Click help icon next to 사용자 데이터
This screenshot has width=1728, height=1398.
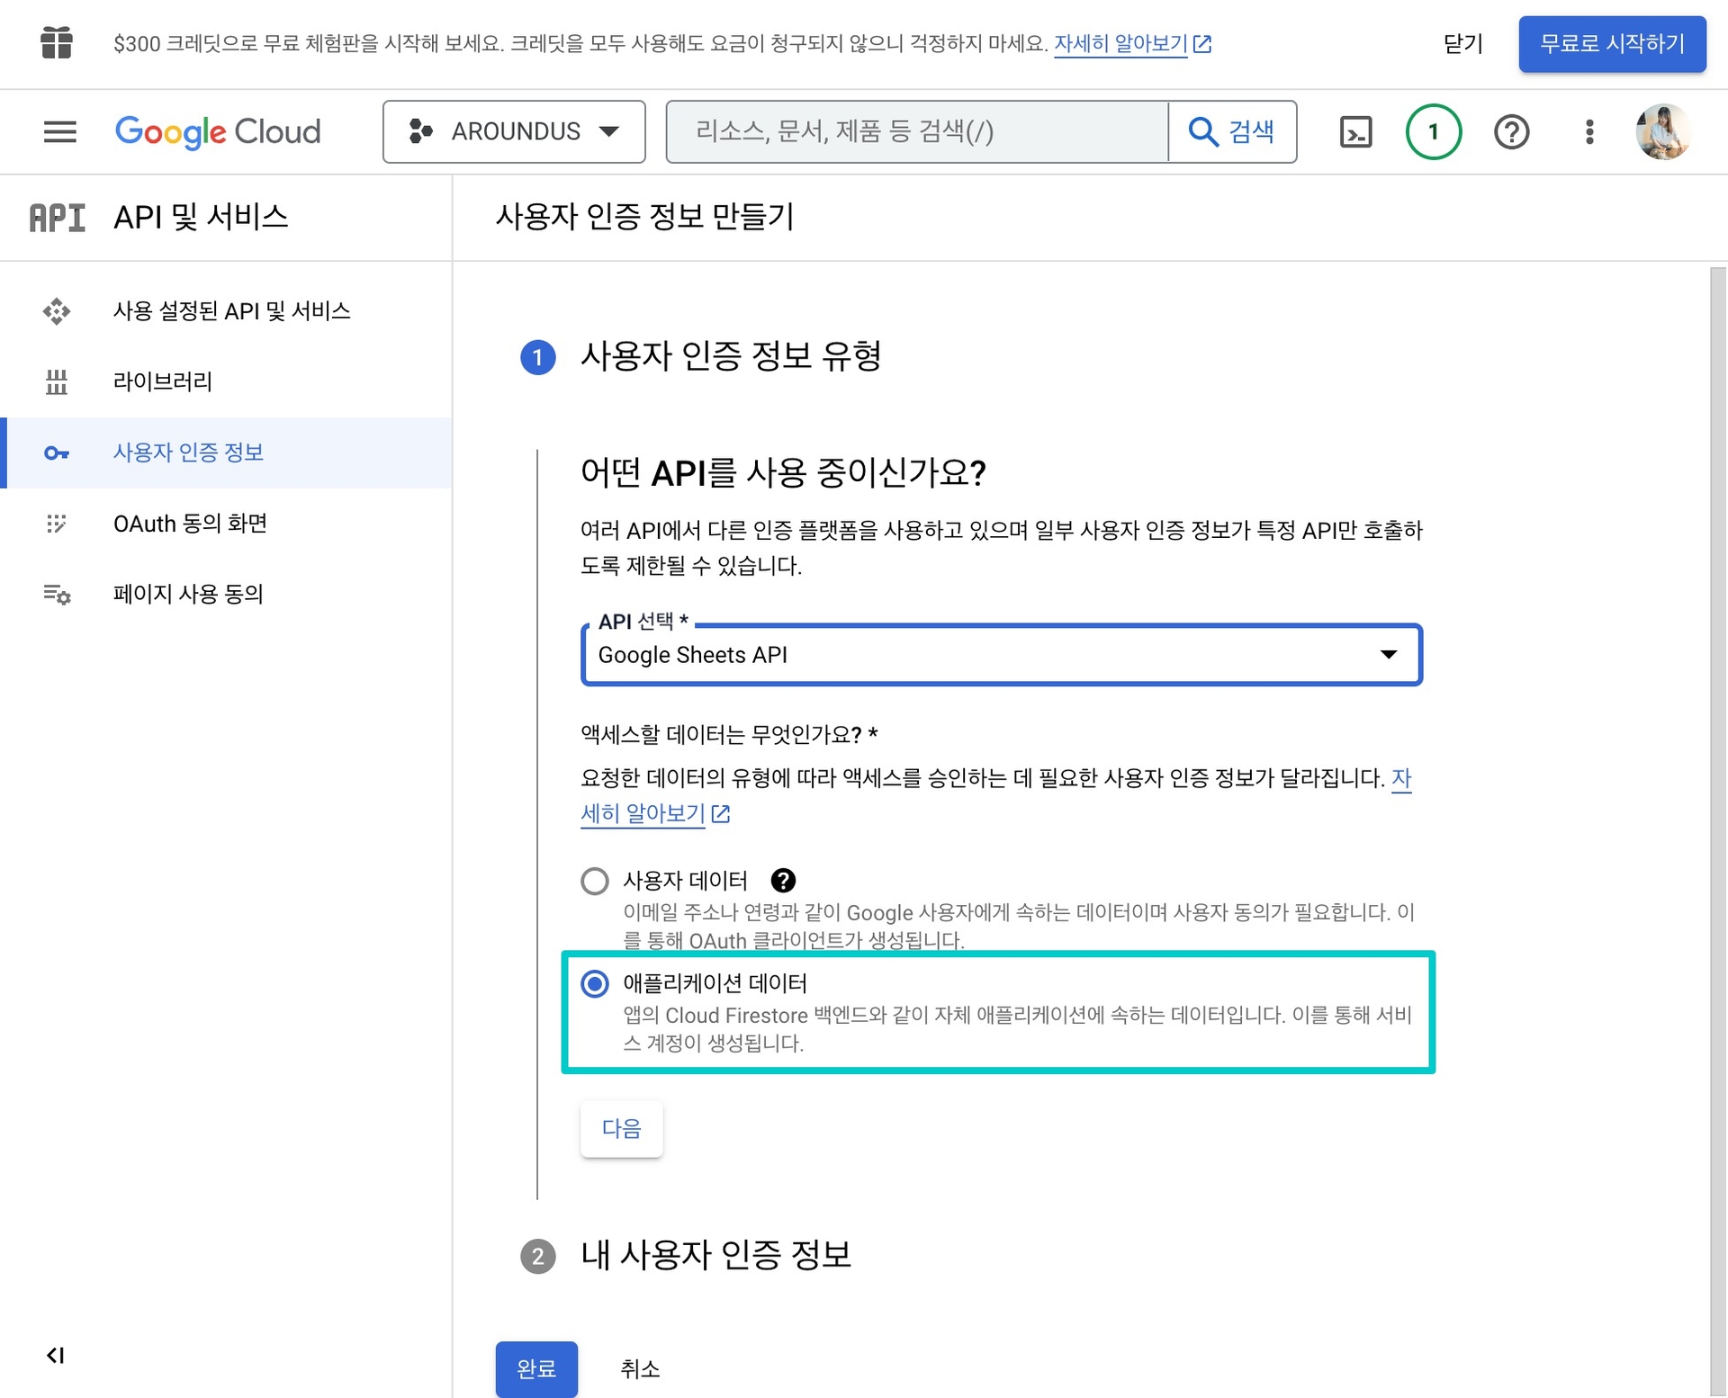pyautogui.click(x=783, y=880)
